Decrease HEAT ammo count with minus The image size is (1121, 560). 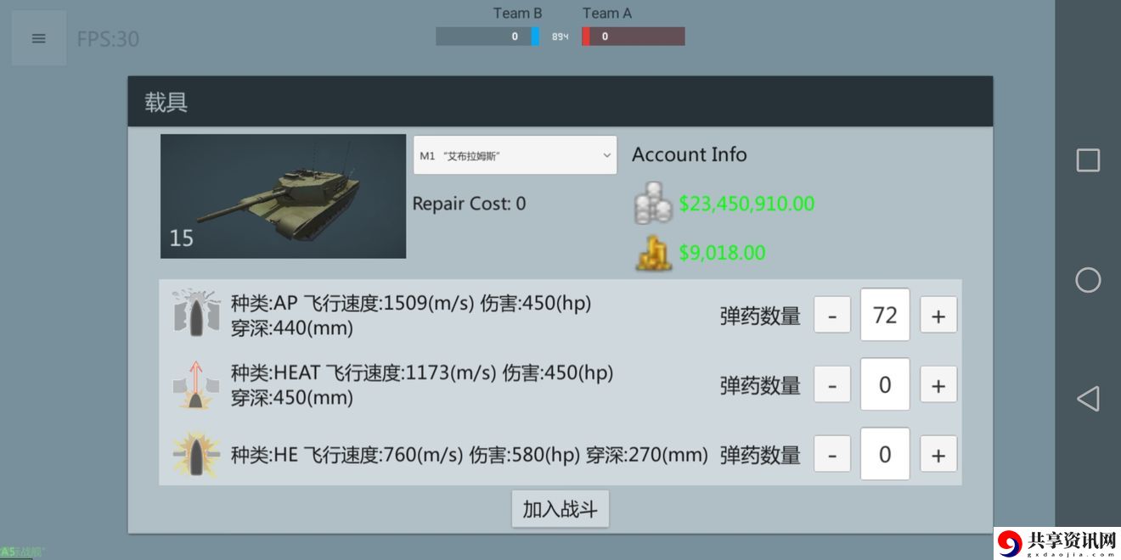coord(832,384)
